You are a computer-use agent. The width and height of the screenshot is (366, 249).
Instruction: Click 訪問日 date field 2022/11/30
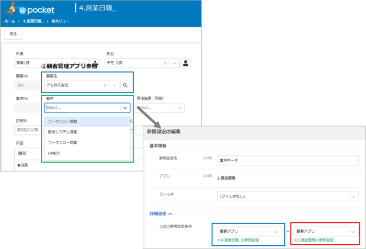pos(28,130)
